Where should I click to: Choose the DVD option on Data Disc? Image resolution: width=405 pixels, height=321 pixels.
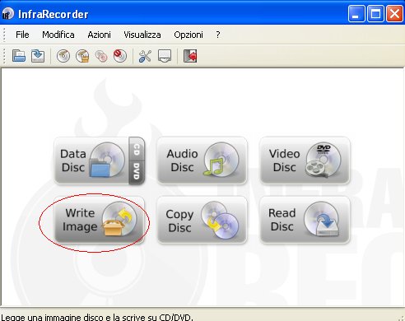click(x=137, y=172)
